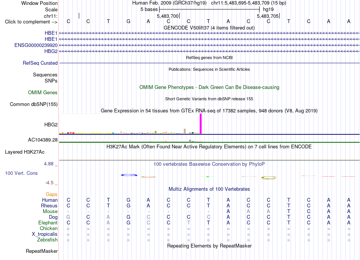Viewport: 360px width, 260px height.
Task: Click 'Repeating Elements by RepeatMasker' title
Action: 210,246
